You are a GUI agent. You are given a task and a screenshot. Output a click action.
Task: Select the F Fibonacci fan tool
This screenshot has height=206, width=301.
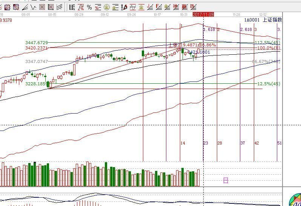(159, 8)
